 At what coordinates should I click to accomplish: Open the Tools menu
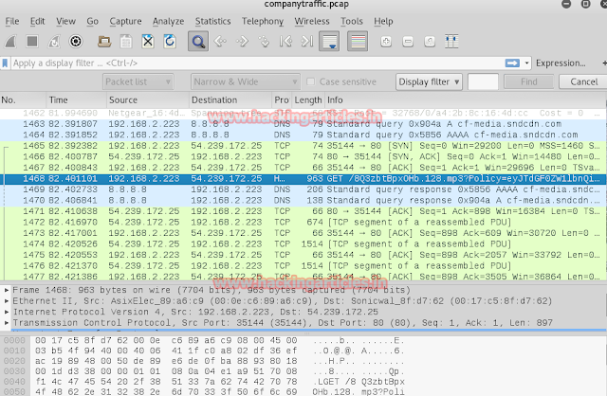coord(352,21)
